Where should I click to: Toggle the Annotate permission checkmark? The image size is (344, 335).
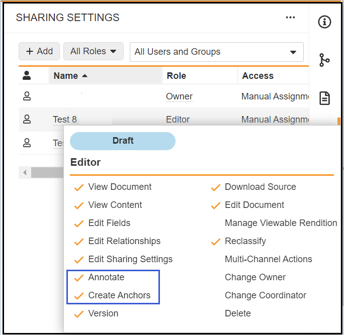78,277
